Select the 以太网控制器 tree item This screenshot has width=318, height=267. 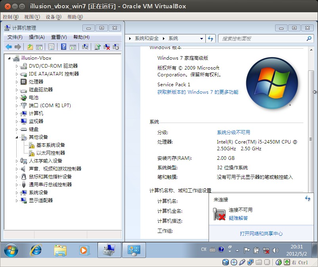(x=51, y=153)
